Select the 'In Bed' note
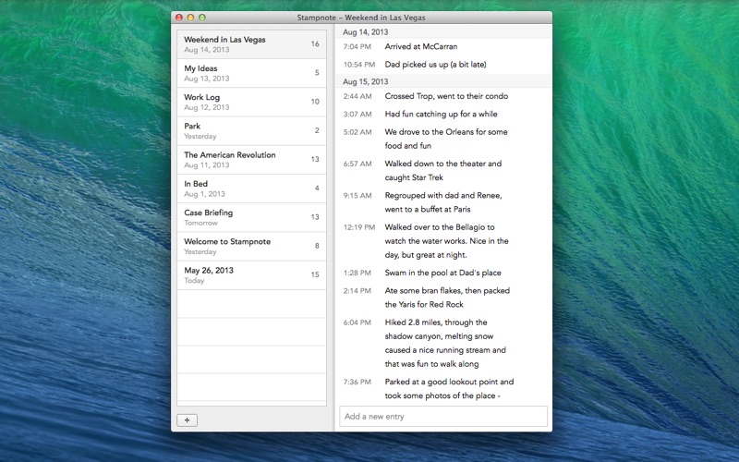 [251, 188]
